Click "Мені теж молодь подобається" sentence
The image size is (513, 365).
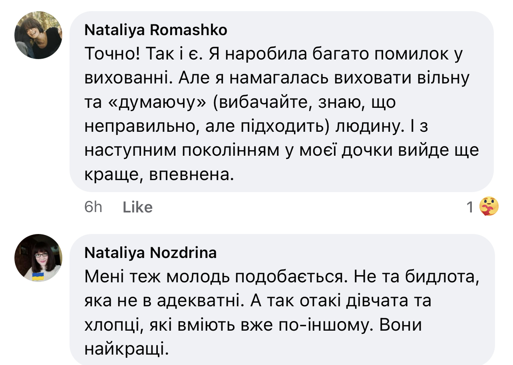[x=215, y=277]
